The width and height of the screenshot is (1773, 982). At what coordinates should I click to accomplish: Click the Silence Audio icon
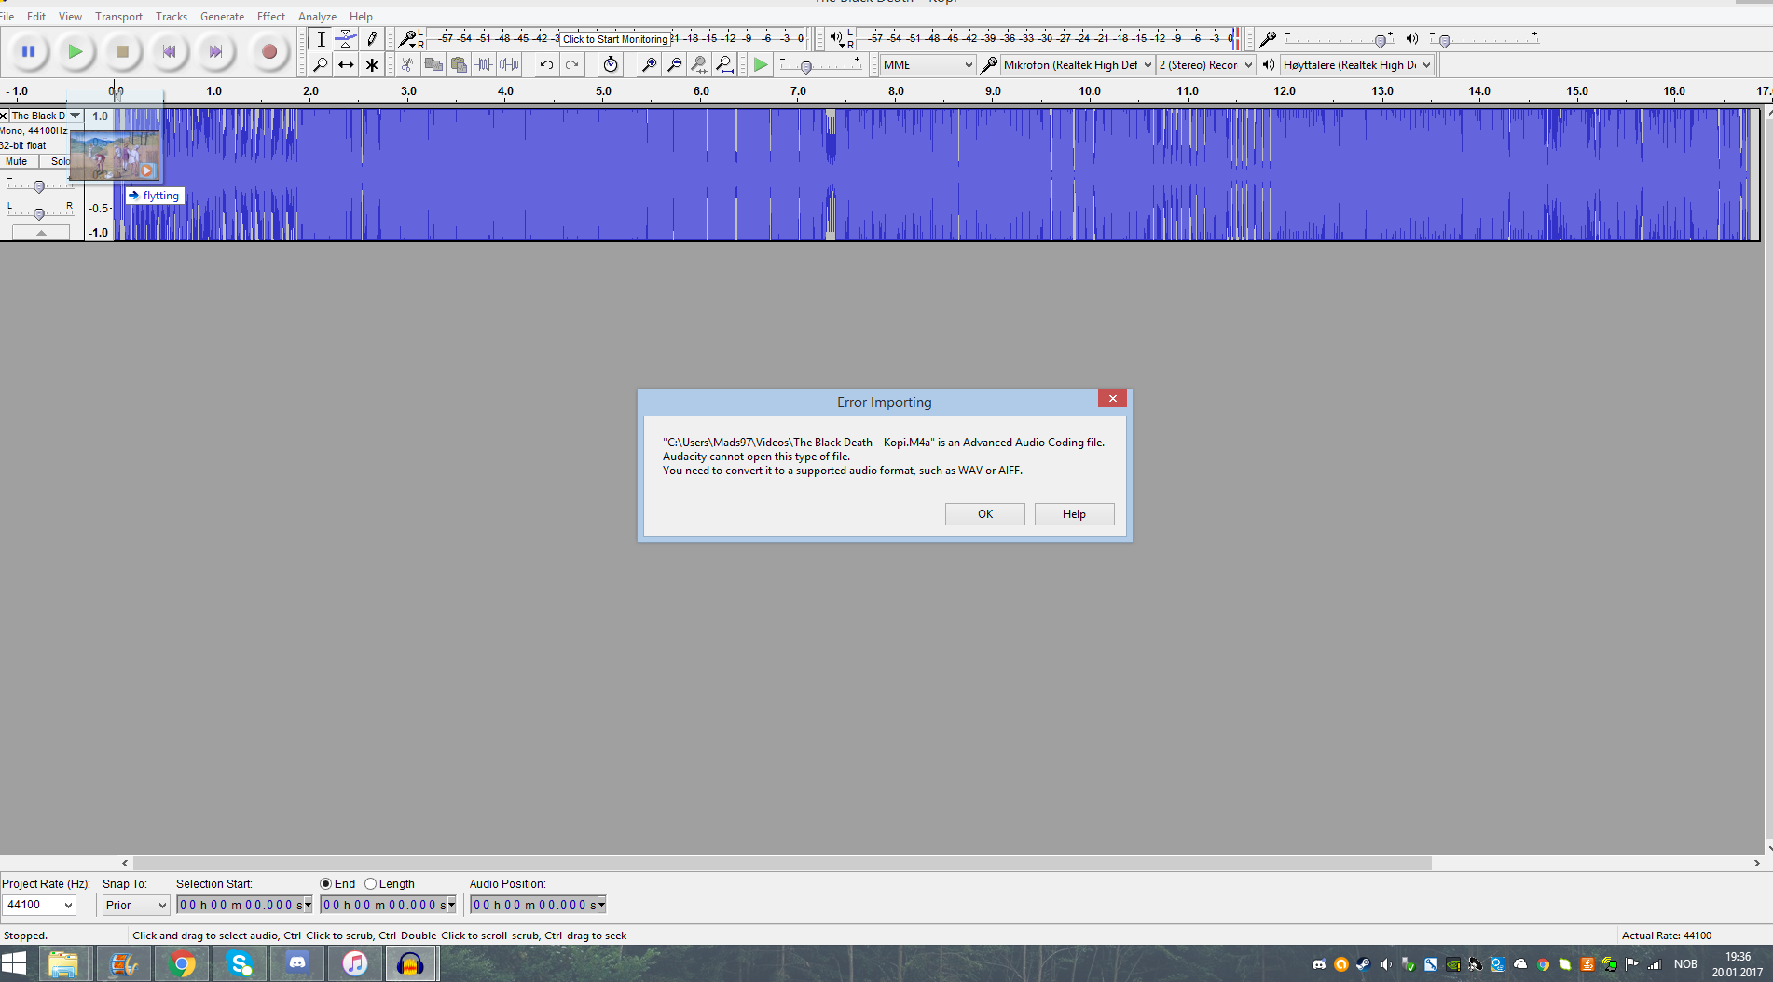[509, 64]
